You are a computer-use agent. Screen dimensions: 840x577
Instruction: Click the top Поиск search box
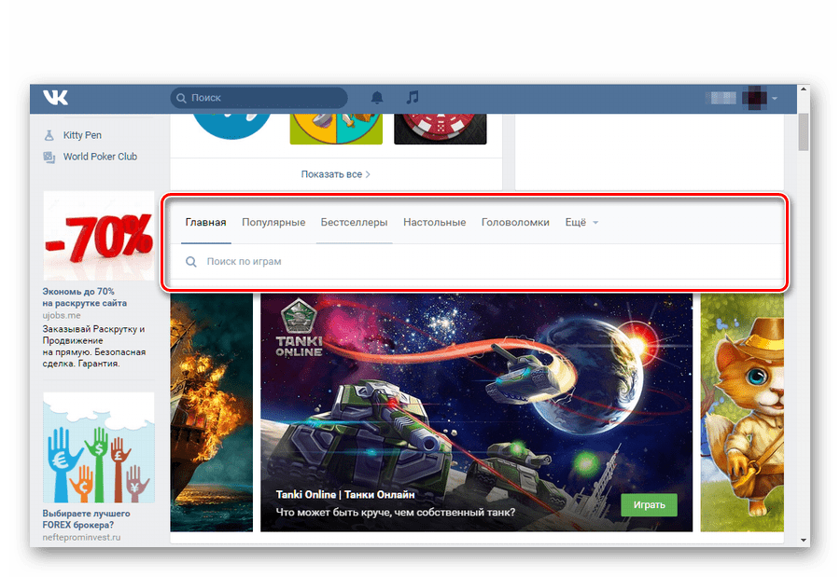[x=261, y=98]
